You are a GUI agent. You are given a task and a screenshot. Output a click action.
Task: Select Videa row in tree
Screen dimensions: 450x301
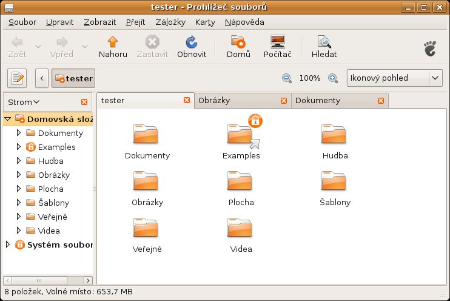click(x=49, y=231)
